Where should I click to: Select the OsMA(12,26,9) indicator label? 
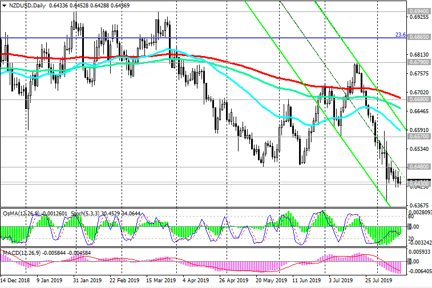pos(21,213)
